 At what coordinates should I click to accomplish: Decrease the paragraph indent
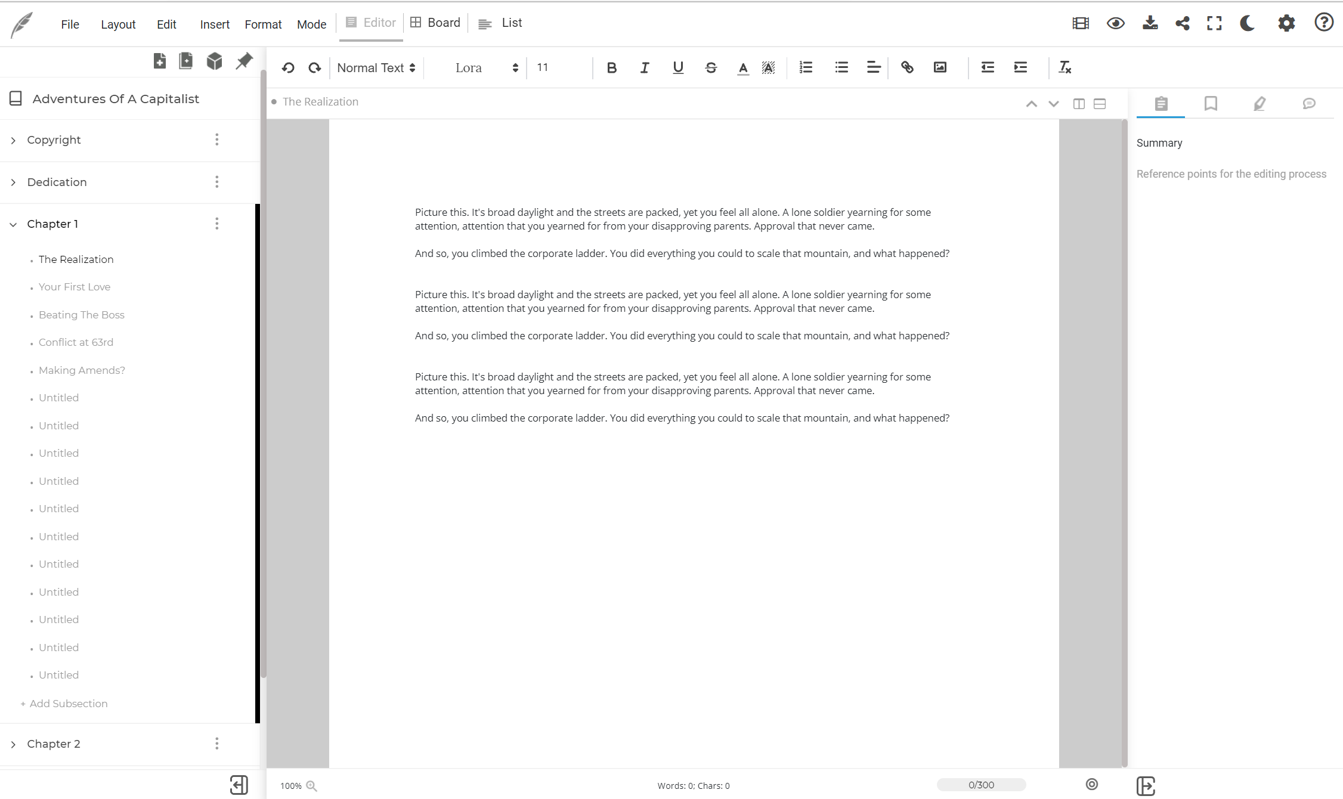(988, 67)
